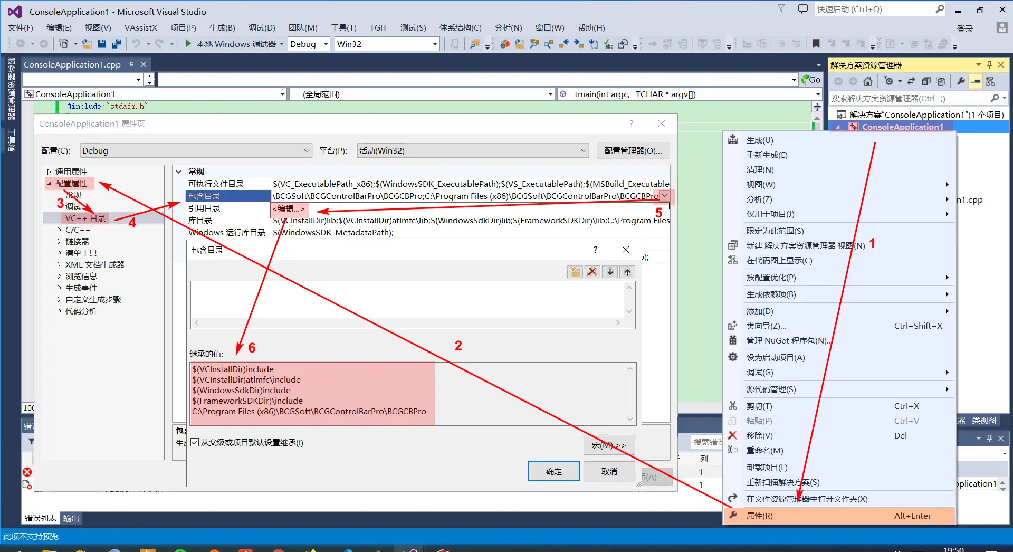Click 确定 in 包含目录 dialog

coord(554,471)
